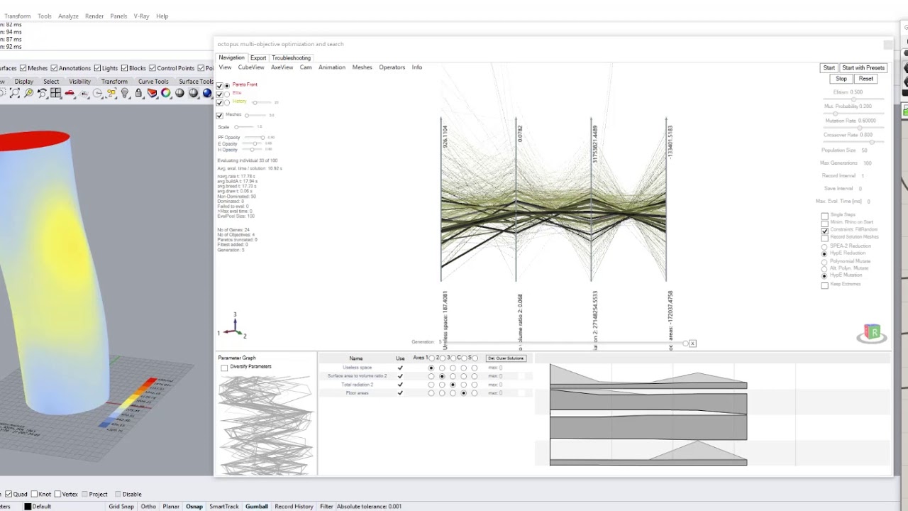
Task: Click the Stop button
Action: (841, 79)
